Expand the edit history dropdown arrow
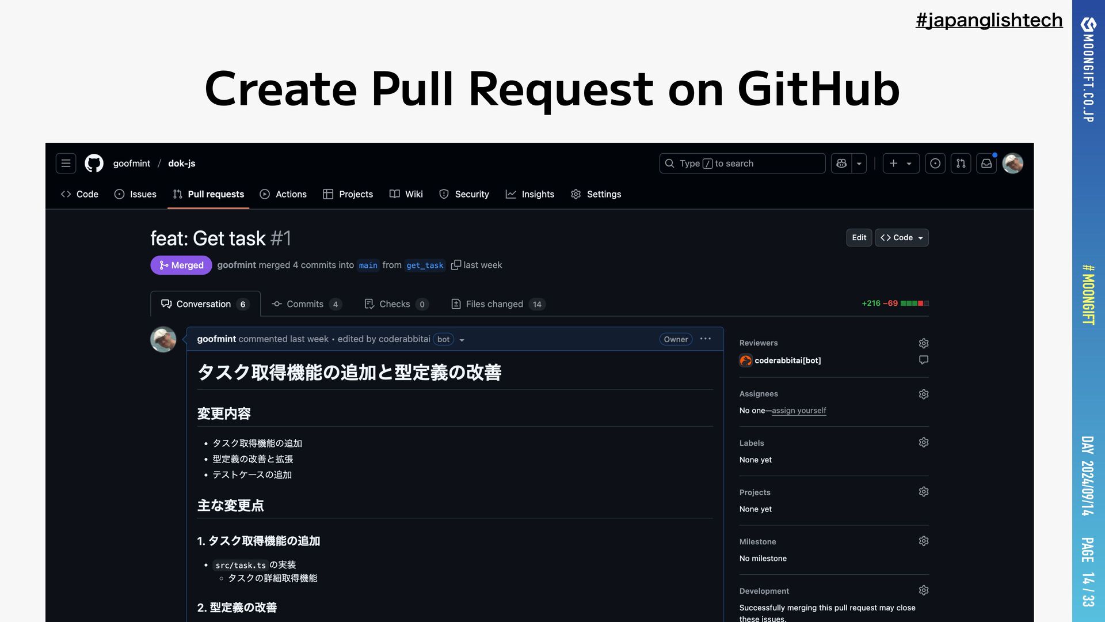This screenshot has height=622, width=1105. coord(462,340)
